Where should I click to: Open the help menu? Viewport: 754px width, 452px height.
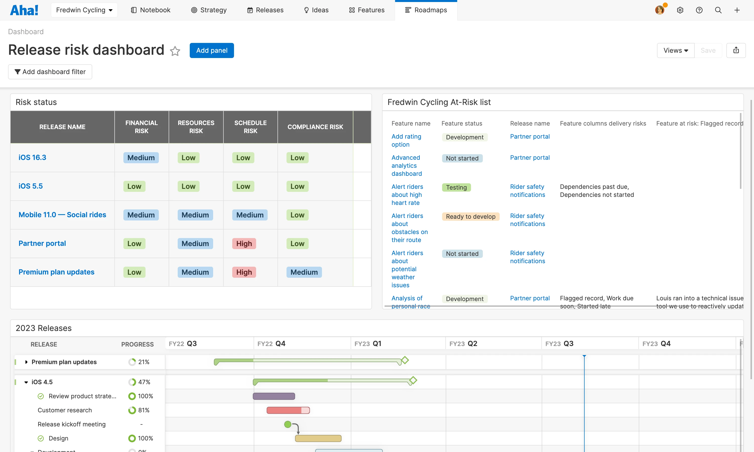coord(699,10)
